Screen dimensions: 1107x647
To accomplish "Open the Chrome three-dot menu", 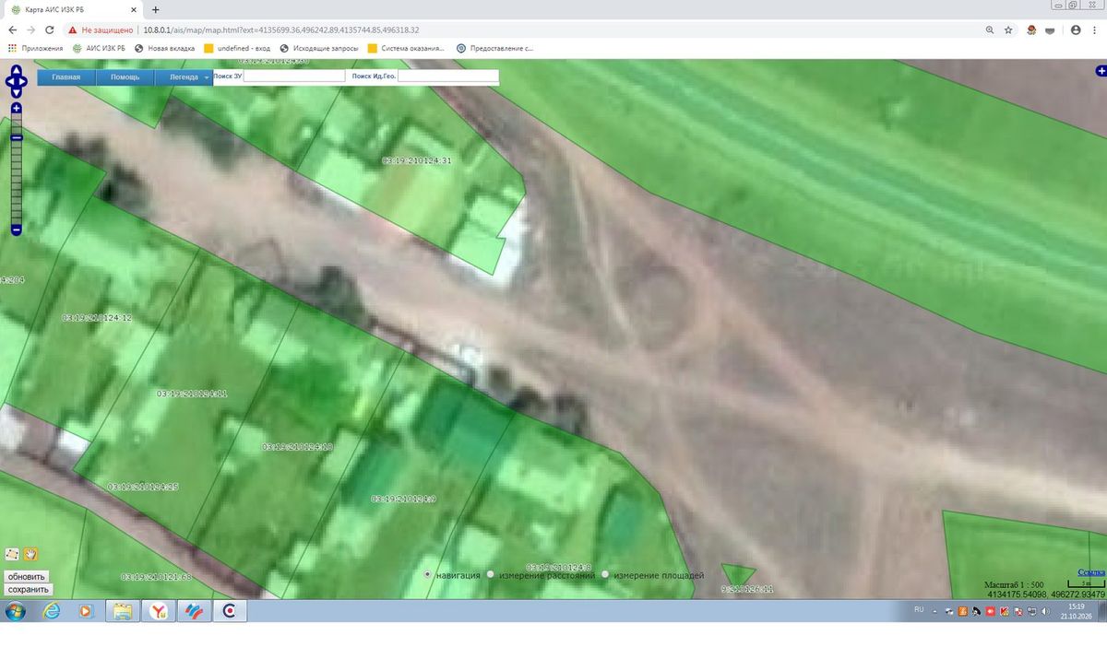I will [x=1096, y=29].
